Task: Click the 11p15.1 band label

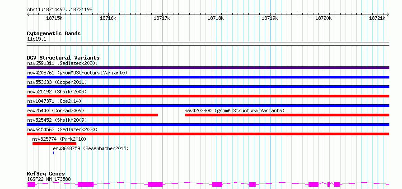Action: tap(37, 39)
